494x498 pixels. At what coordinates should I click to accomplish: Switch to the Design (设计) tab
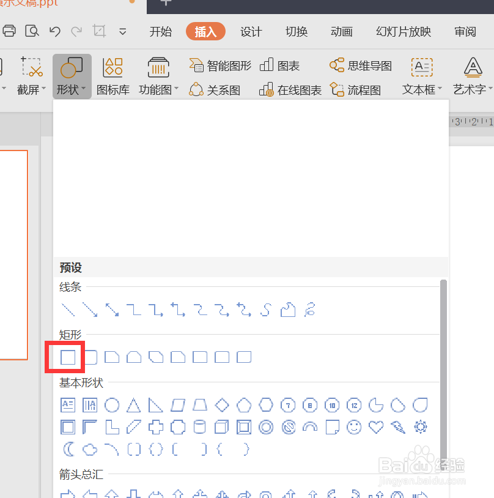point(251,31)
